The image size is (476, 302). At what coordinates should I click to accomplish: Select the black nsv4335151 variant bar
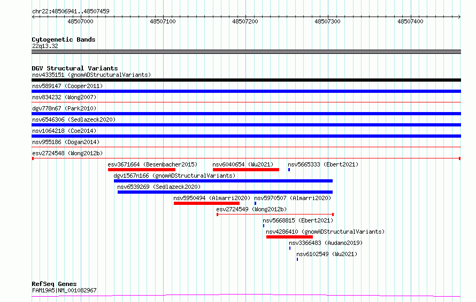(x=246, y=80)
